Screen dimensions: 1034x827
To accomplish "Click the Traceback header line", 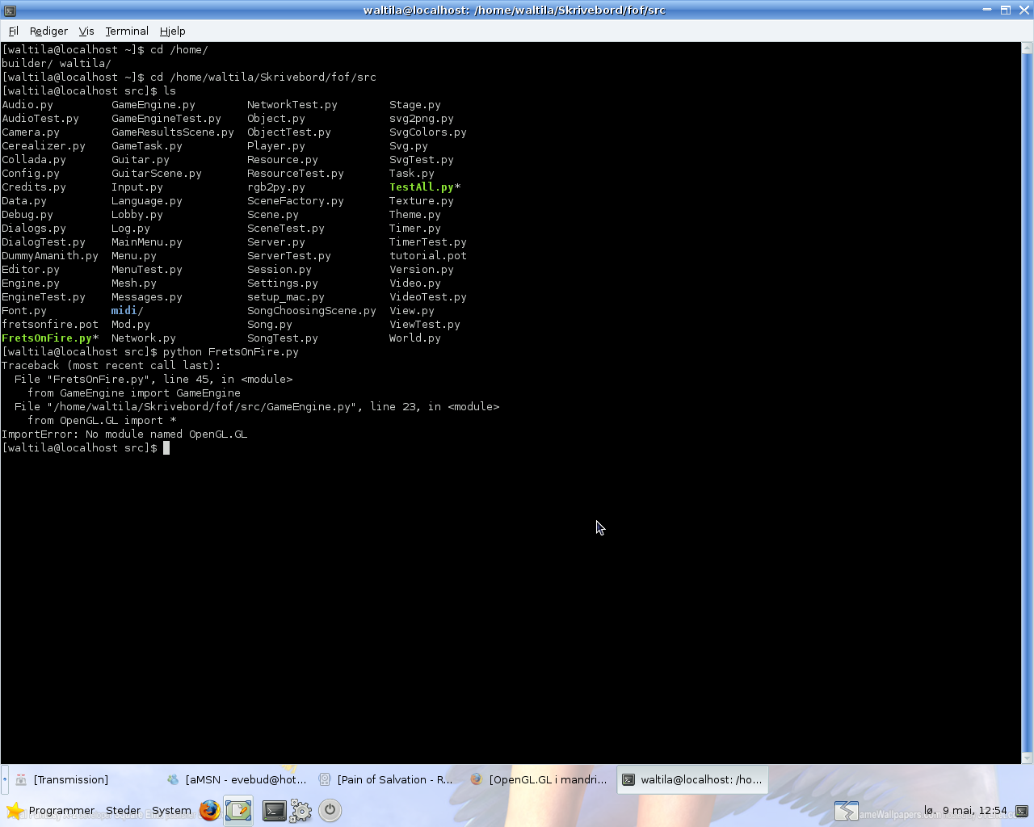I will (x=111, y=366).
